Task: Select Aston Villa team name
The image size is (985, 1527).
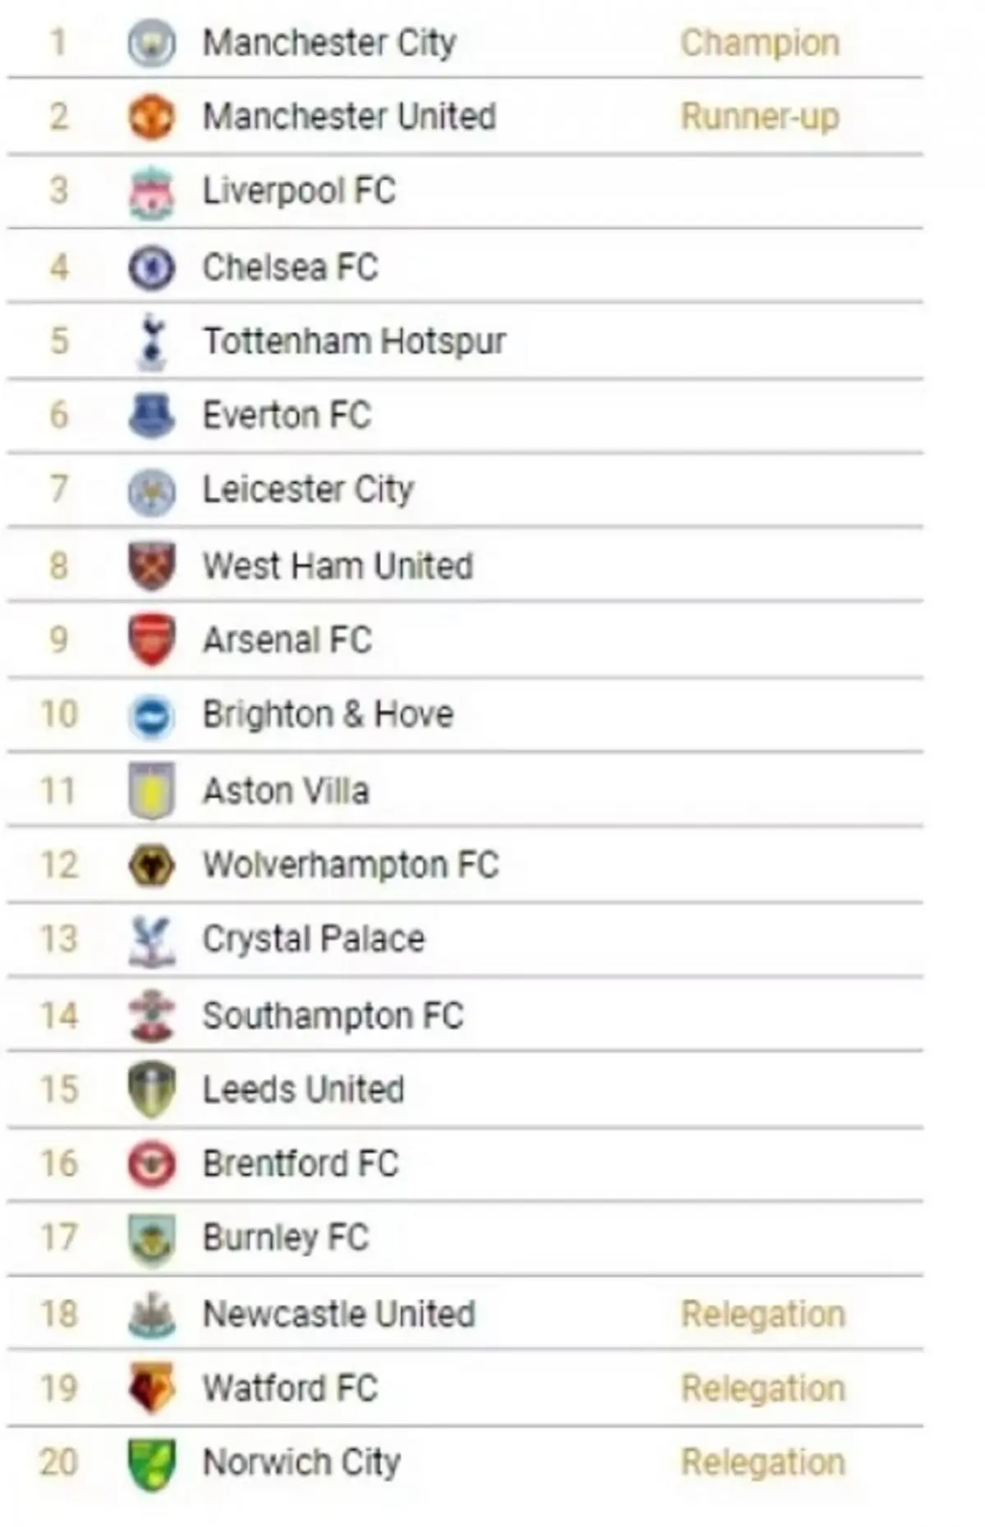Action: (x=286, y=791)
